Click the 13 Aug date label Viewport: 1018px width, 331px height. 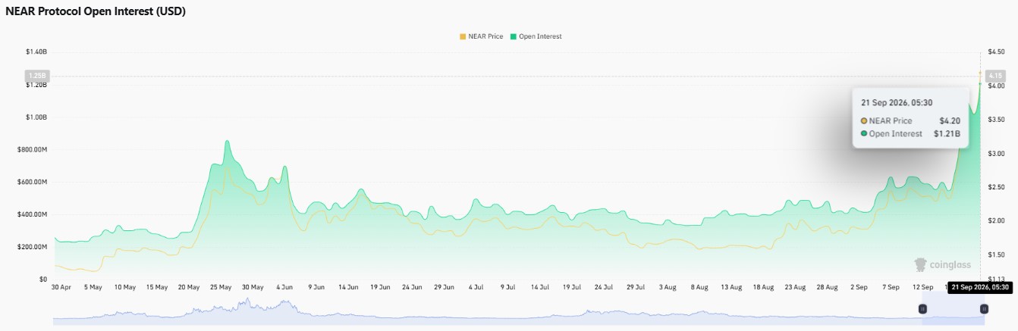[731, 288]
